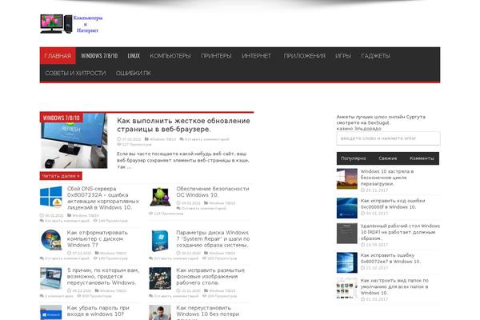Open sidebar post Как настроить вид папок
The height and width of the screenshot is (320, 480).
(x=394, y=286)
